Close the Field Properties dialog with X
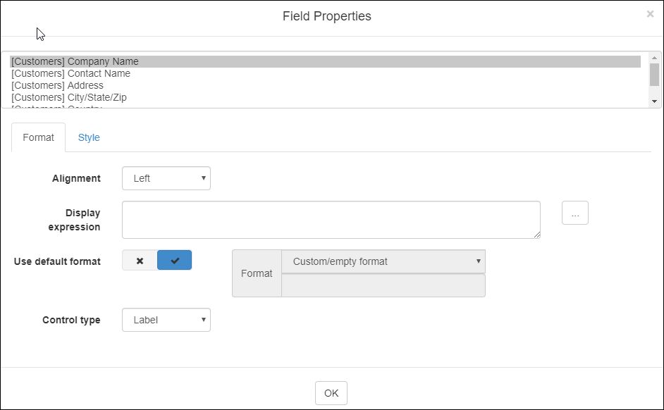Screen dimensions: 664x410 (x=650, y=13)
